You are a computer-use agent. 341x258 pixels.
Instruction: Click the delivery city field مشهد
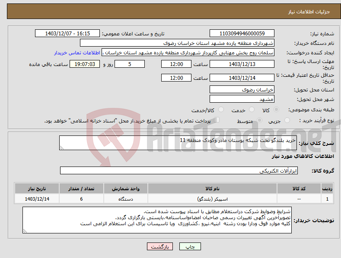242,99
